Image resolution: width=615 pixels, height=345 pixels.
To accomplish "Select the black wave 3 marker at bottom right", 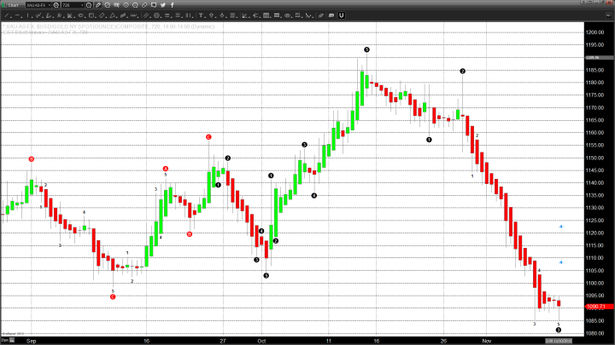I will click(x=559, y=330).
